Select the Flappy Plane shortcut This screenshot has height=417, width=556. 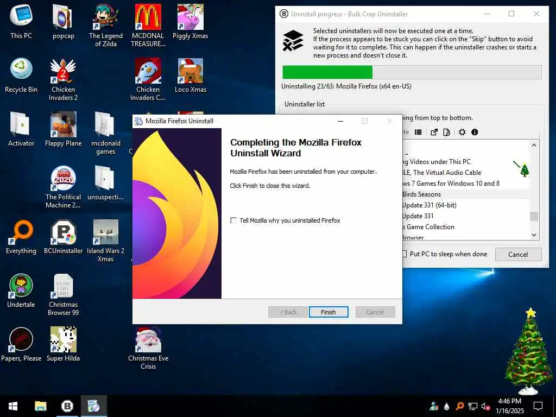(x=63, y=129)
